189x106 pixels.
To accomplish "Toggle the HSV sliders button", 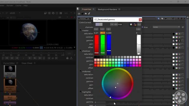I will click(116, 24).
